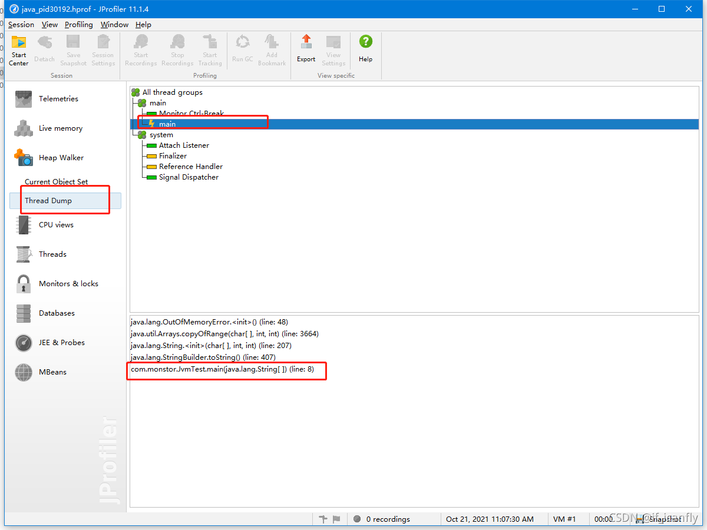The image size is (707, 530).
Task: Click the Start Recordings icon
Action: (x=141, y=42)
